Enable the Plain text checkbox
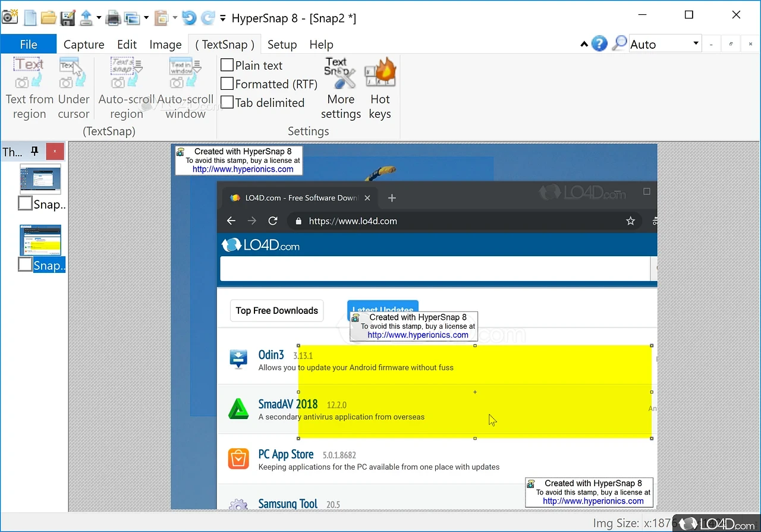This screenshot has width=761, height=532. 227,65
